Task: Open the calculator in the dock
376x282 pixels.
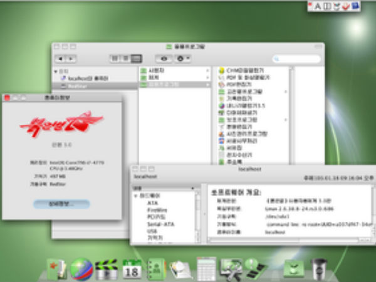Action: click(206, 269)
